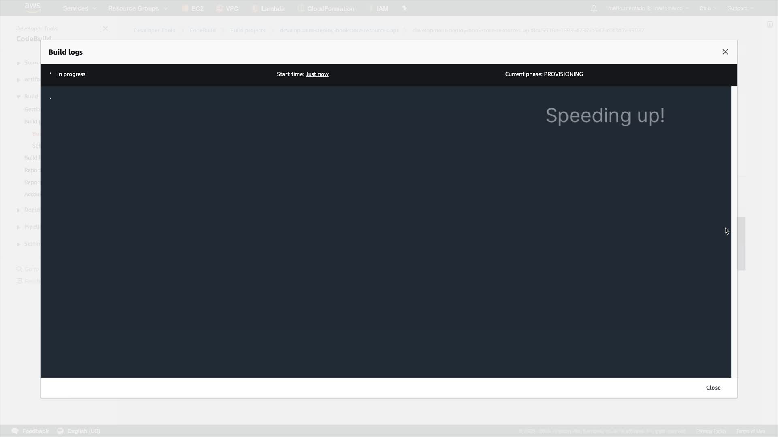Screen dimensions: 778x437
Task: Open the Services dropdown menu
Action: 79,8
